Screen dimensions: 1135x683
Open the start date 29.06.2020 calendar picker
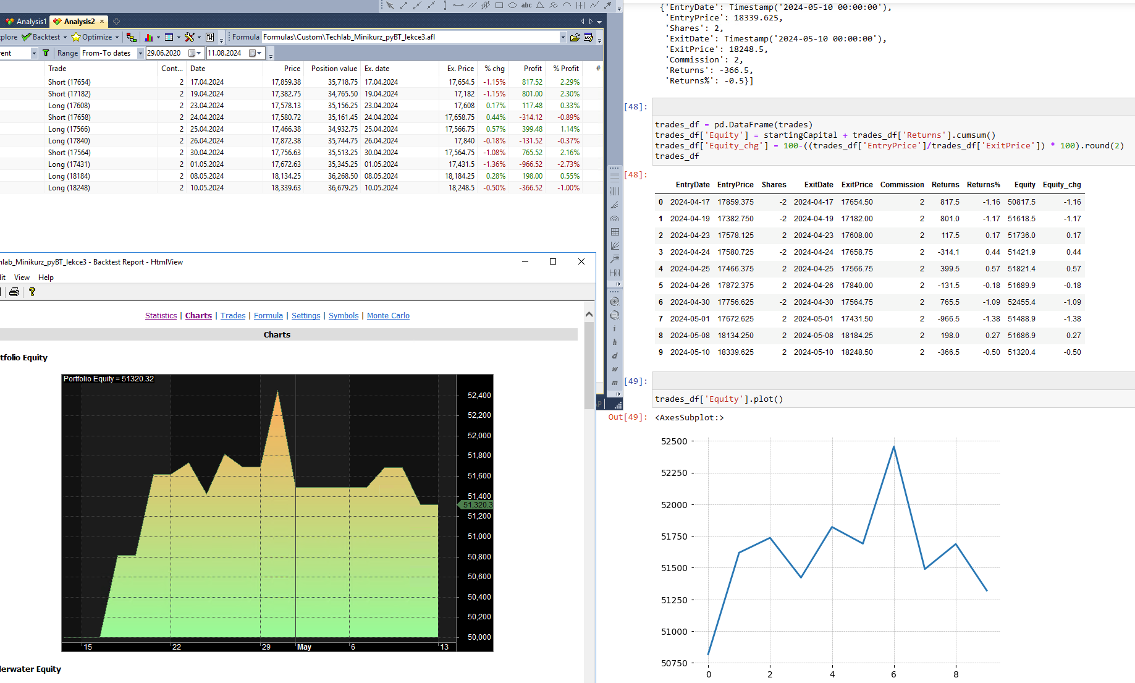coord(192,53)
